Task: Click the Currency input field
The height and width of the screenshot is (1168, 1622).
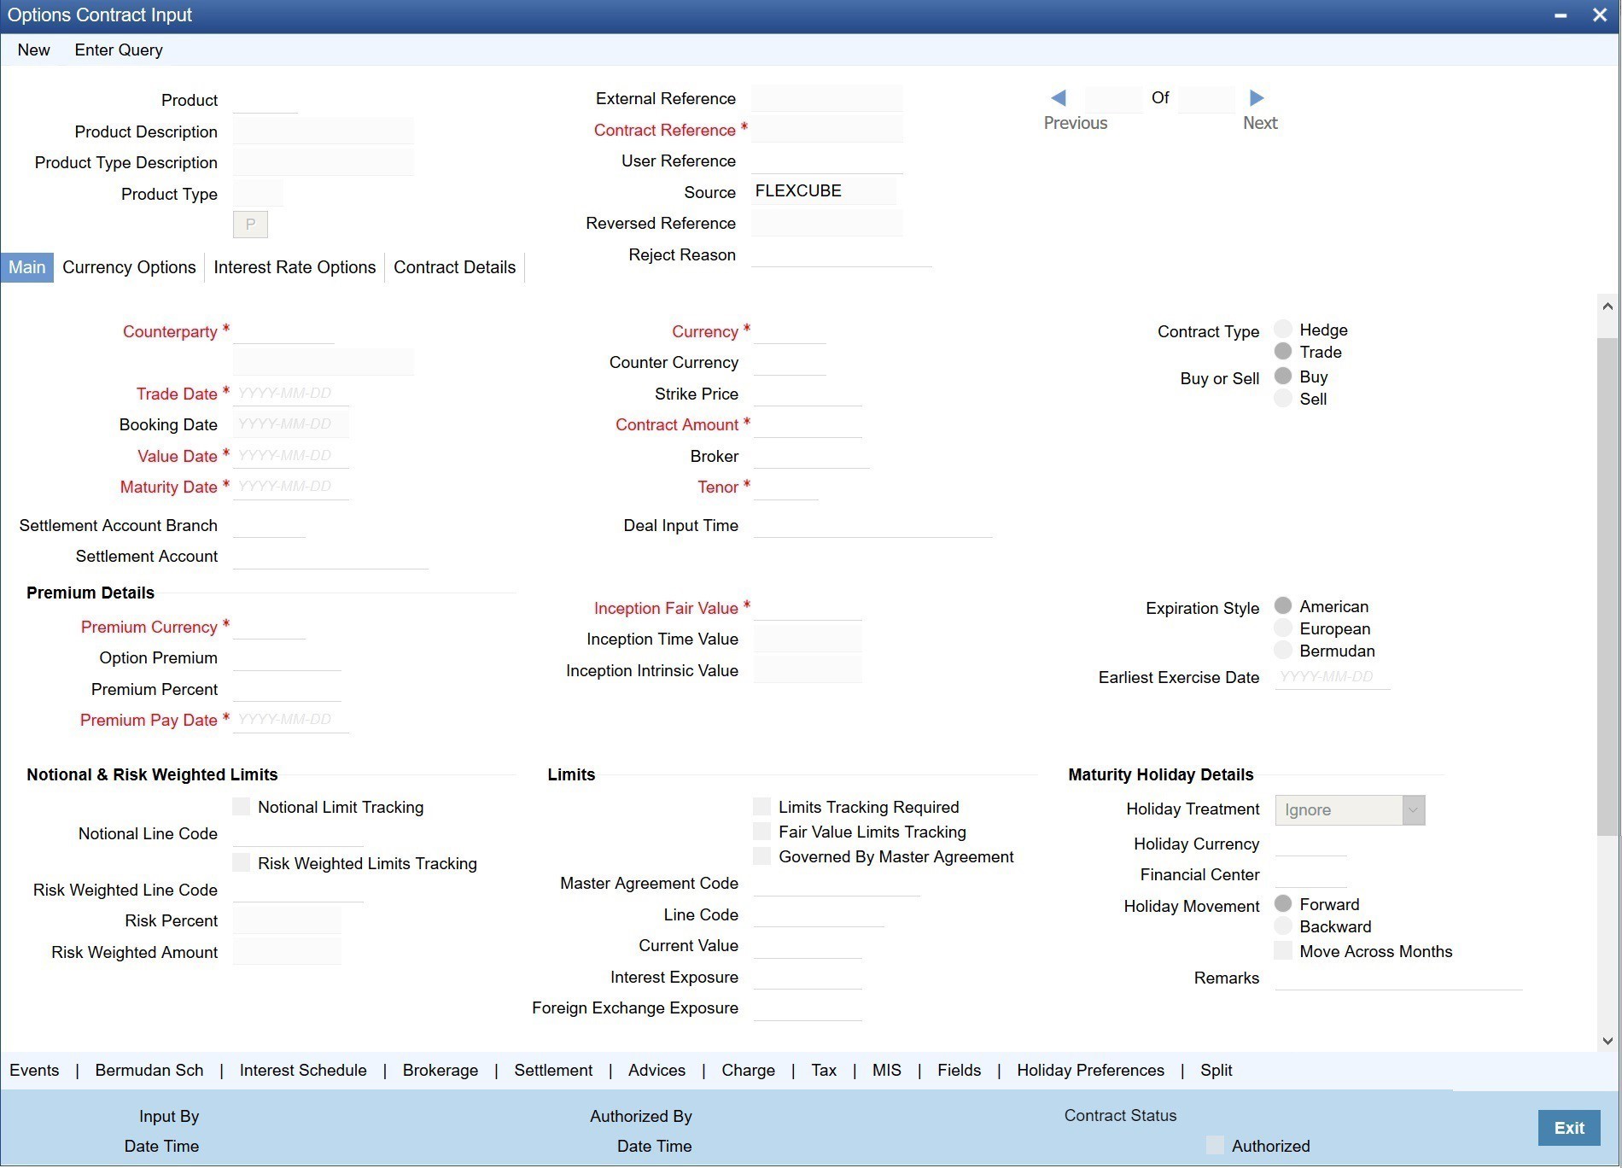Action: tap(790, 330)
